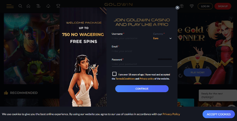Click the CONTINUE button
237x121 pixels.
point(142,89)
